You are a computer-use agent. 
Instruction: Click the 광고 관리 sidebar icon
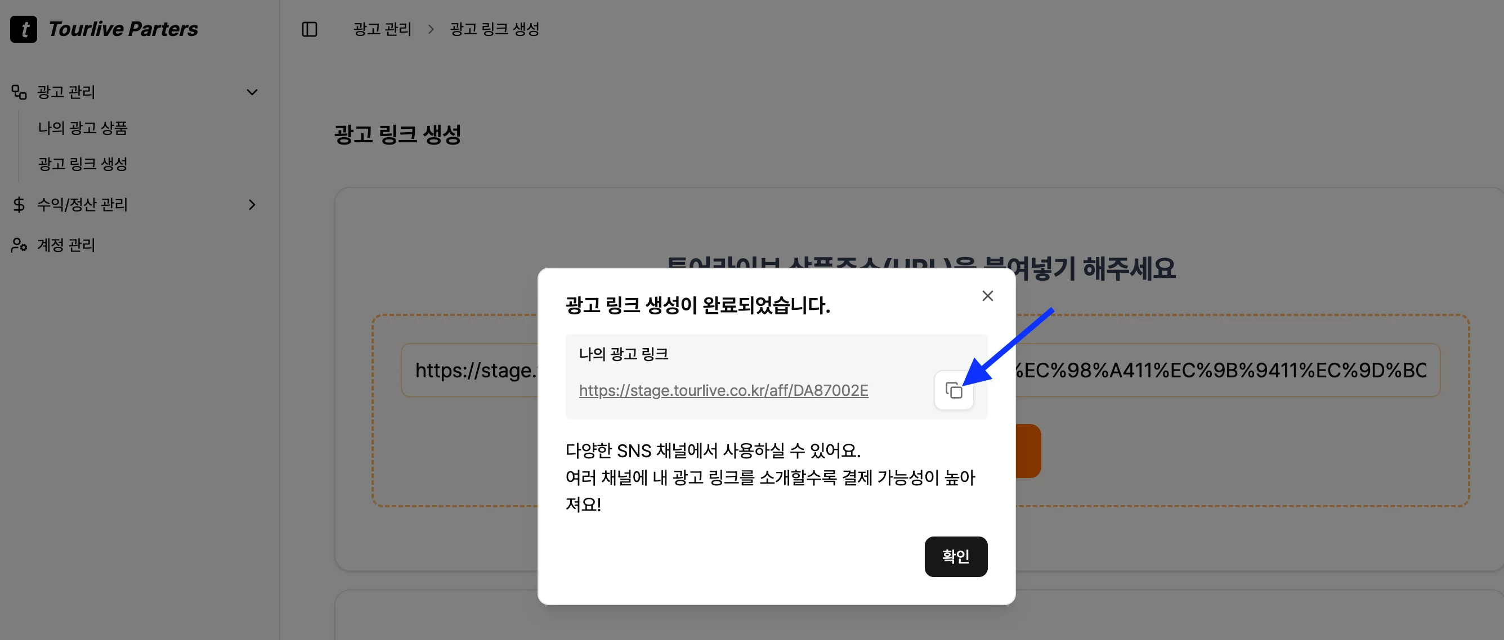point(19,92)
